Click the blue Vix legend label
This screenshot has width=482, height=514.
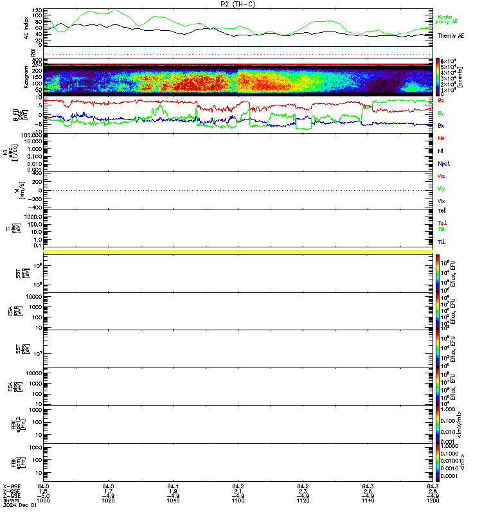tap(441, 201)
